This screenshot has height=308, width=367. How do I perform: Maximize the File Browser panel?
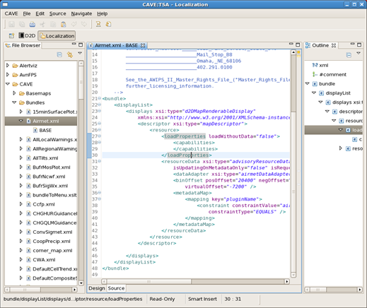pyautogui.click(x=81, y=45)
